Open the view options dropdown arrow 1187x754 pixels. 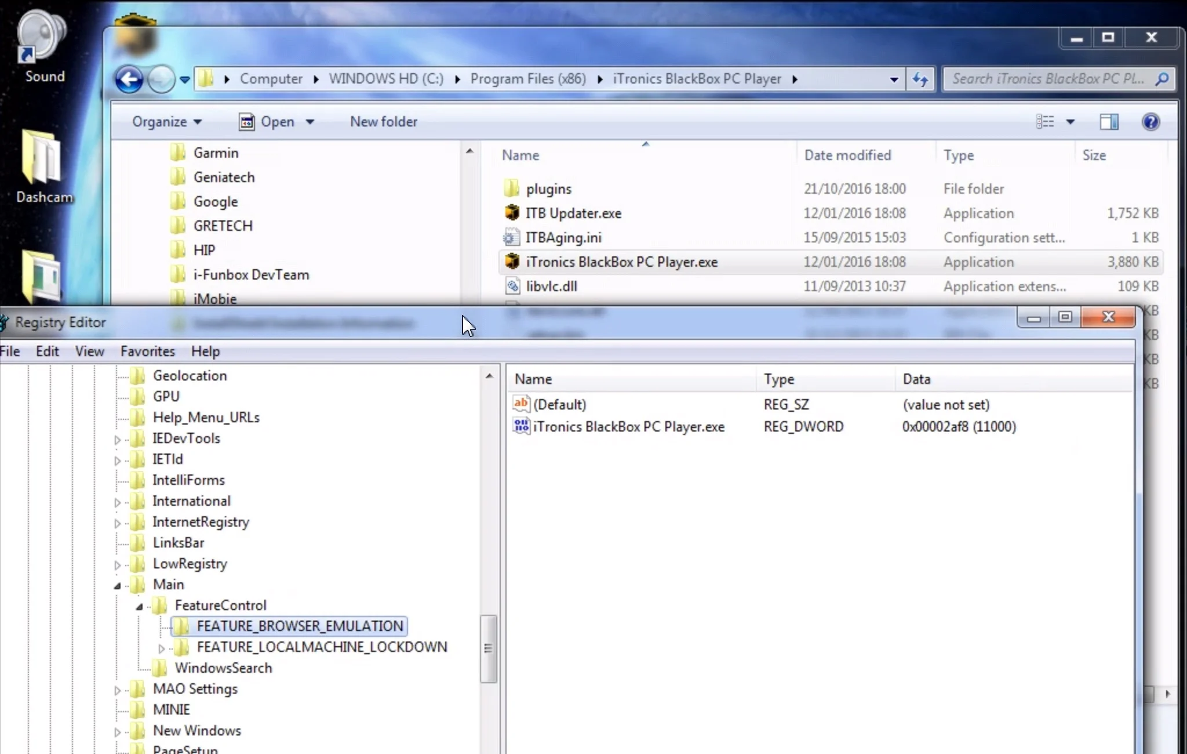coord(1070,122)
